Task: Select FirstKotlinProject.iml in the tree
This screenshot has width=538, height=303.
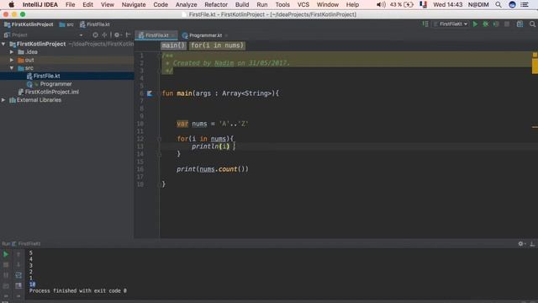Action: pos(52,92)
